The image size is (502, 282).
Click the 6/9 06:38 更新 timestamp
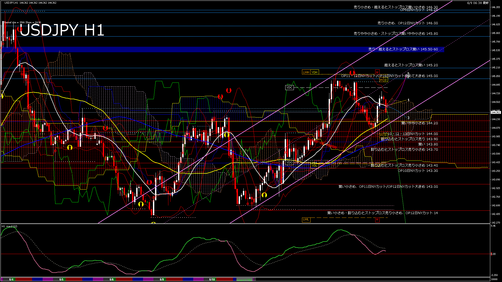point(478,3)
